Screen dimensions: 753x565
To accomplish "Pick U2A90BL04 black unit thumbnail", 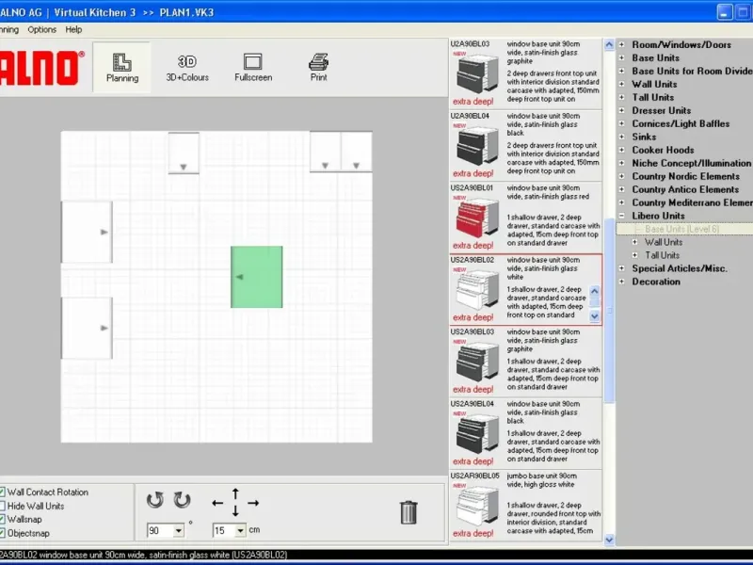I will tap(476, 146).
